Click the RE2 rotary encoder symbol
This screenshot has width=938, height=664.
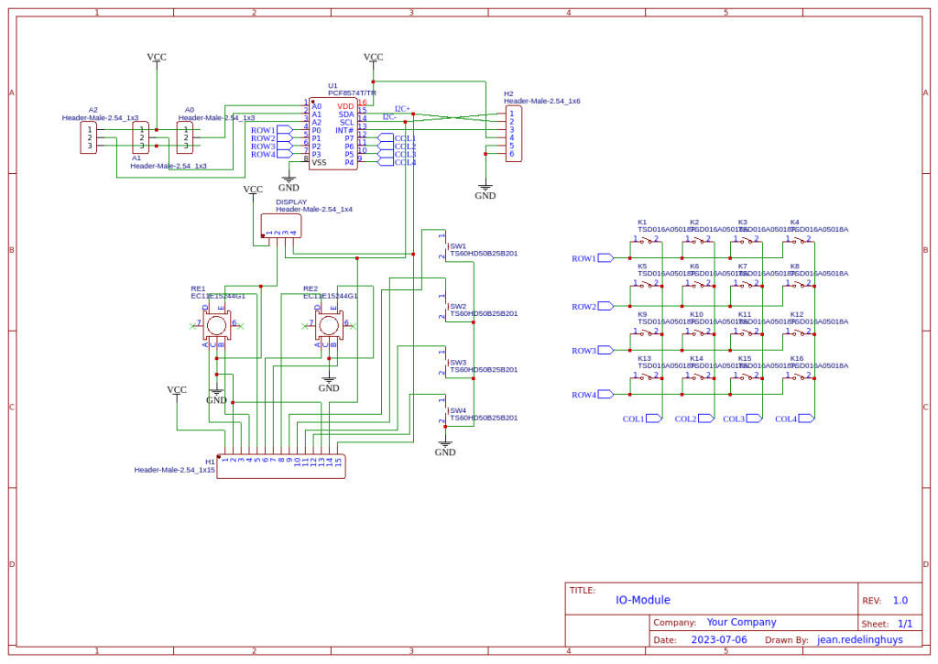pos(328,324)
